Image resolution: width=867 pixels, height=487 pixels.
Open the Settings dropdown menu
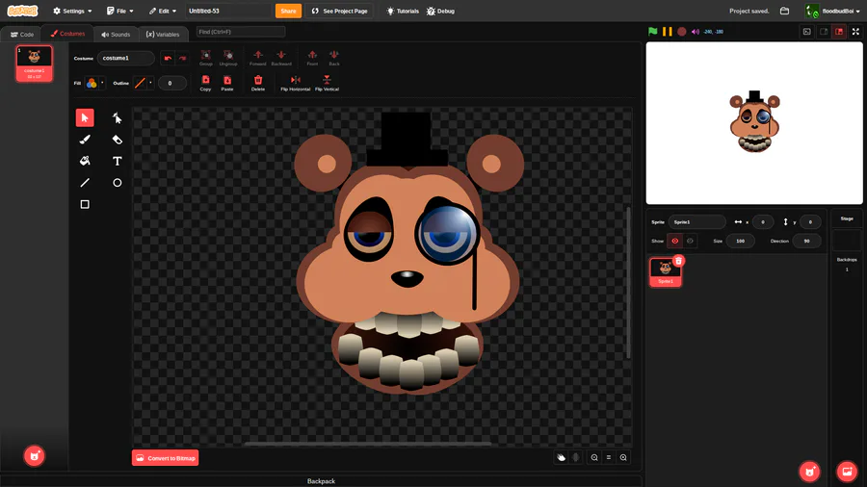click(72, 11)
